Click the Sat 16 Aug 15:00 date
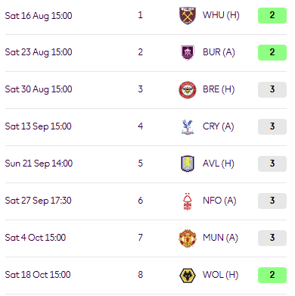Screen dimensions: 295x296 39,16
